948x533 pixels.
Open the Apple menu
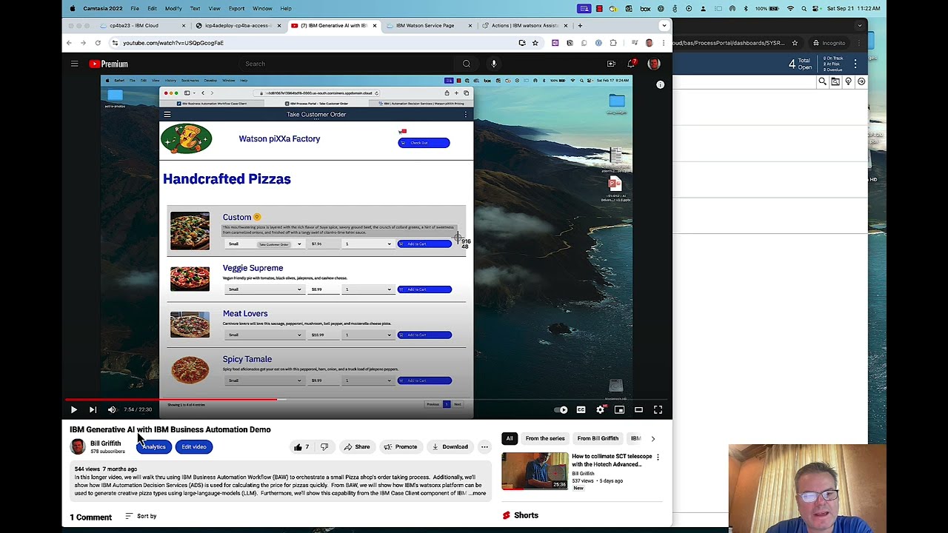[72, 8]
